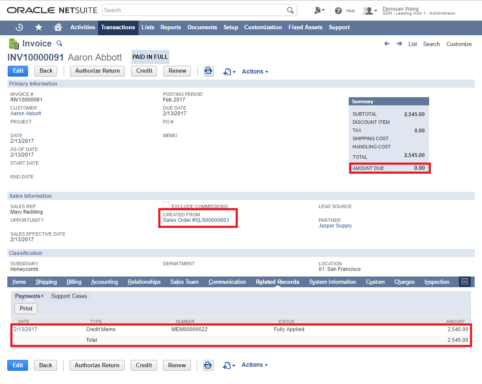Click the Fully Applied status cell
The width and height of the screenshot is (482, 384).
pyautogui.click(x=289, y=329)
